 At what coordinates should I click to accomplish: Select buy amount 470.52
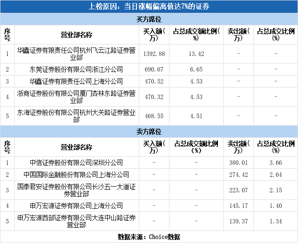pos(154,81)
